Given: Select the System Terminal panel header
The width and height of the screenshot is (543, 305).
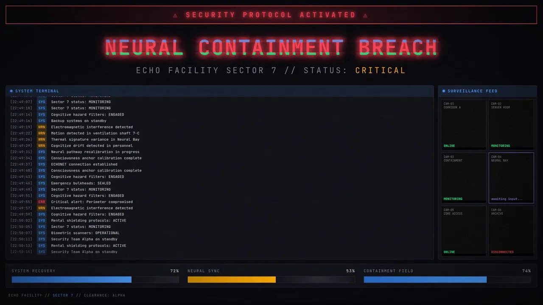Looking at the screenshot, I should tap(220, 91).
